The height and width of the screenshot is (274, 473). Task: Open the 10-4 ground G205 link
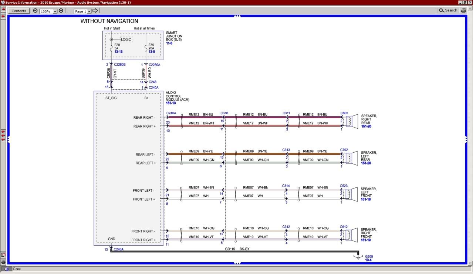pos(368,260)
